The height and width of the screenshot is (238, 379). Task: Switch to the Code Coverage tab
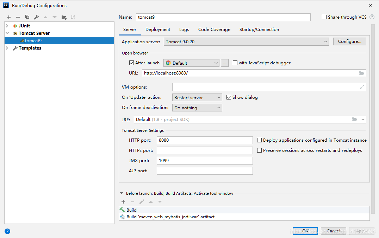coord(214,30)
